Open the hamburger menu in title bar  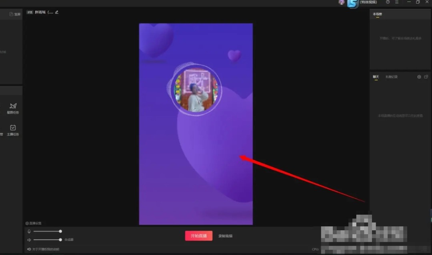(397, 2)
